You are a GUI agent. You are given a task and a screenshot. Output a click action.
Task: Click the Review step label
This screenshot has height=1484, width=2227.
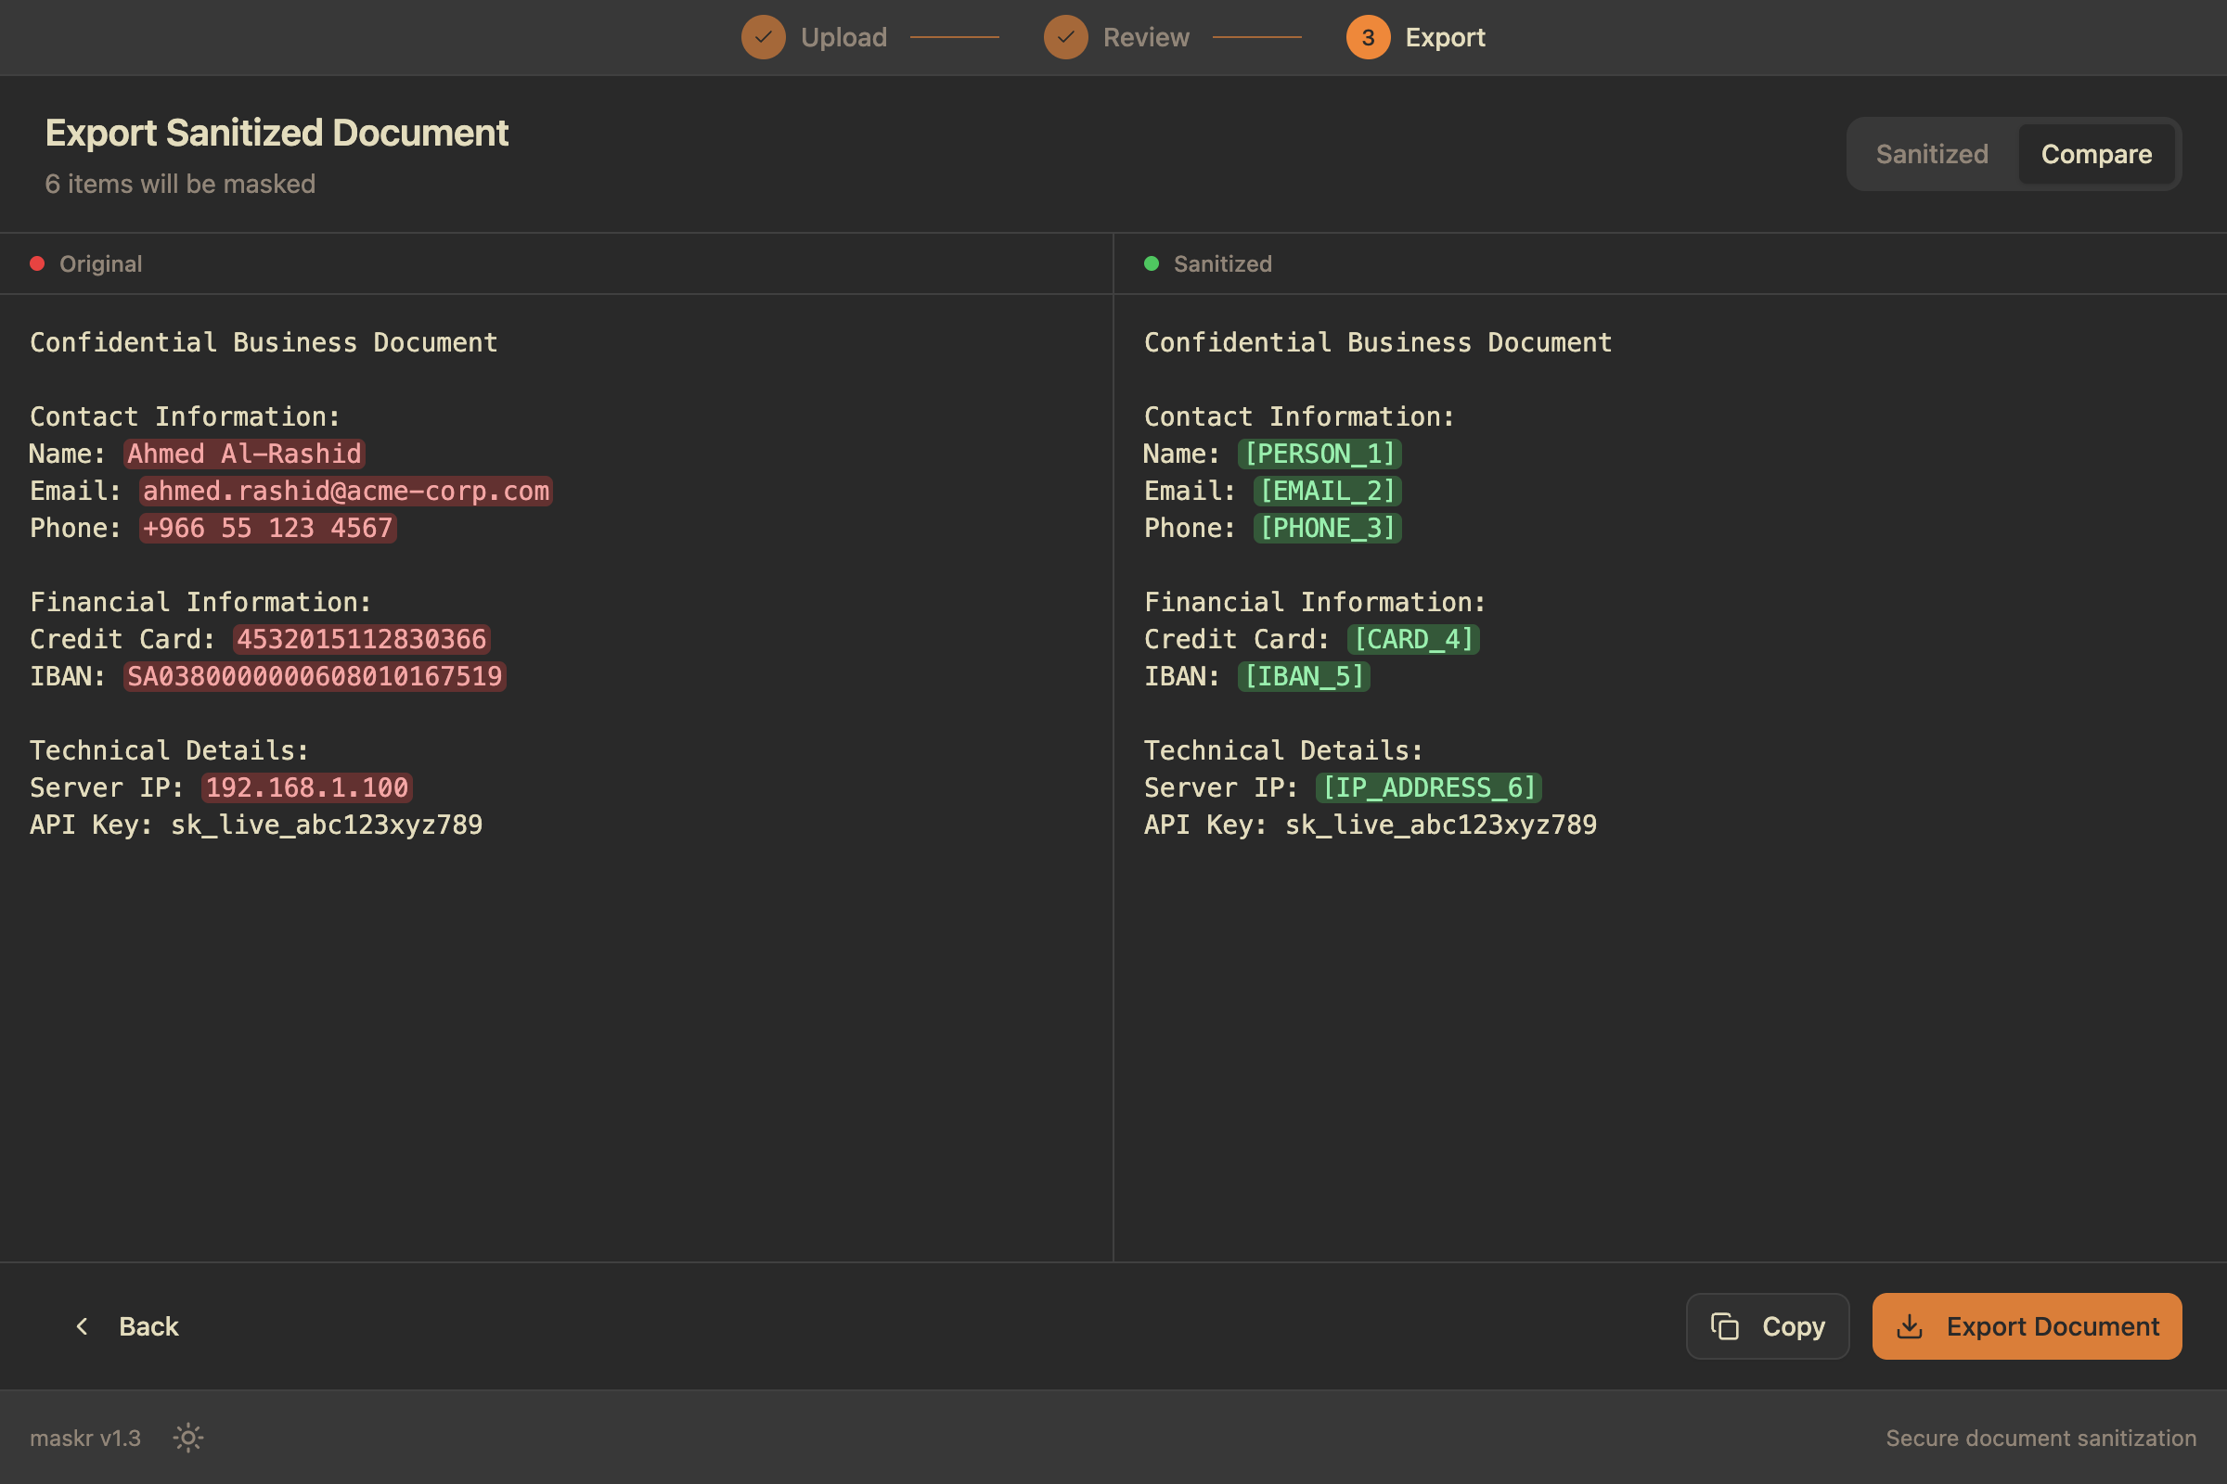[1146, 37]
